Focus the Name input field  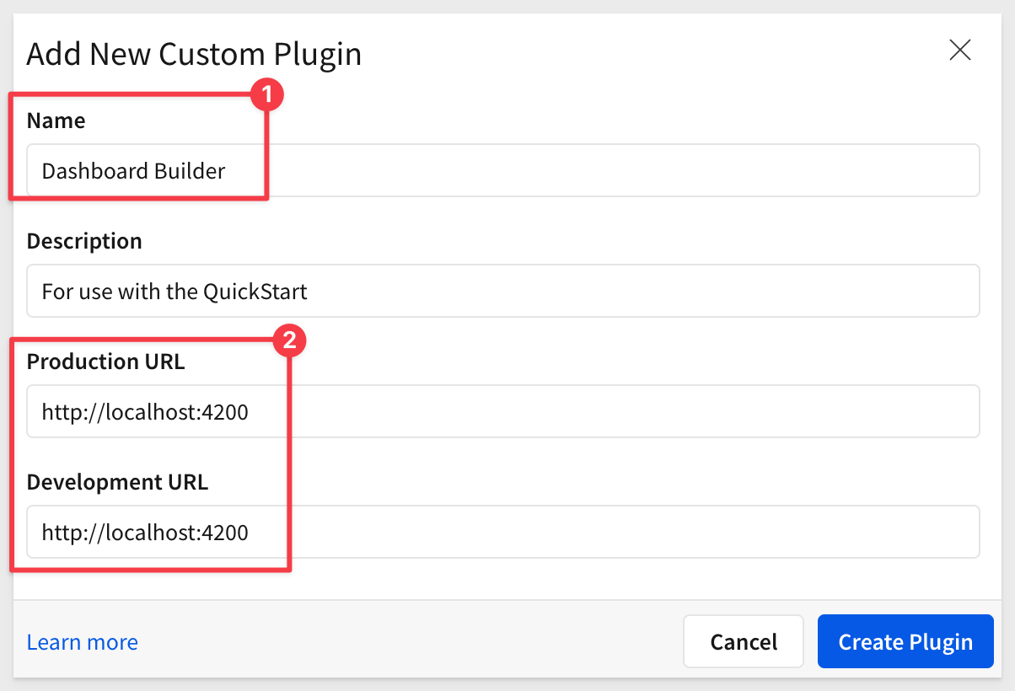point(590,171)
